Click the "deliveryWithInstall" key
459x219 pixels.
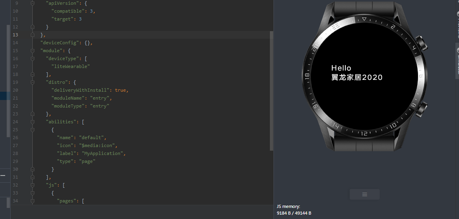coord(81,90)
